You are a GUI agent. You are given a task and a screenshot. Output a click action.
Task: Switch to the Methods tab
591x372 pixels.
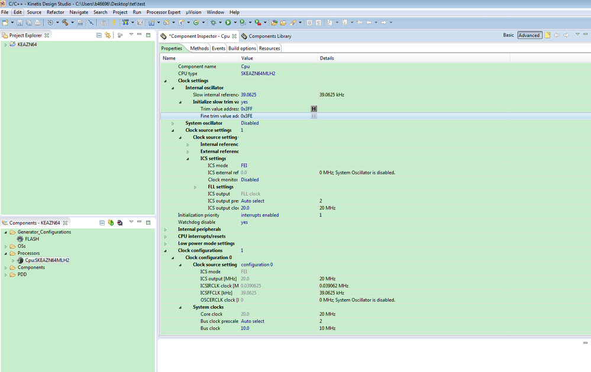point(199,48)
